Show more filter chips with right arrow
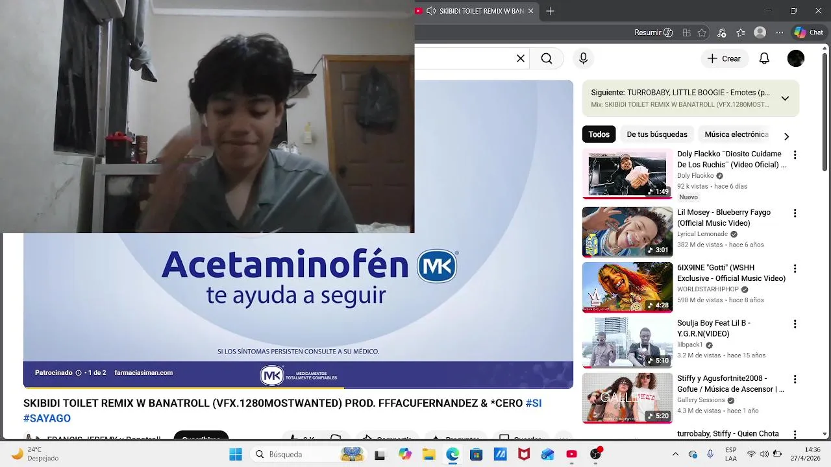The height and width of the screenshot is (467, 831). (x=786, y=136)
